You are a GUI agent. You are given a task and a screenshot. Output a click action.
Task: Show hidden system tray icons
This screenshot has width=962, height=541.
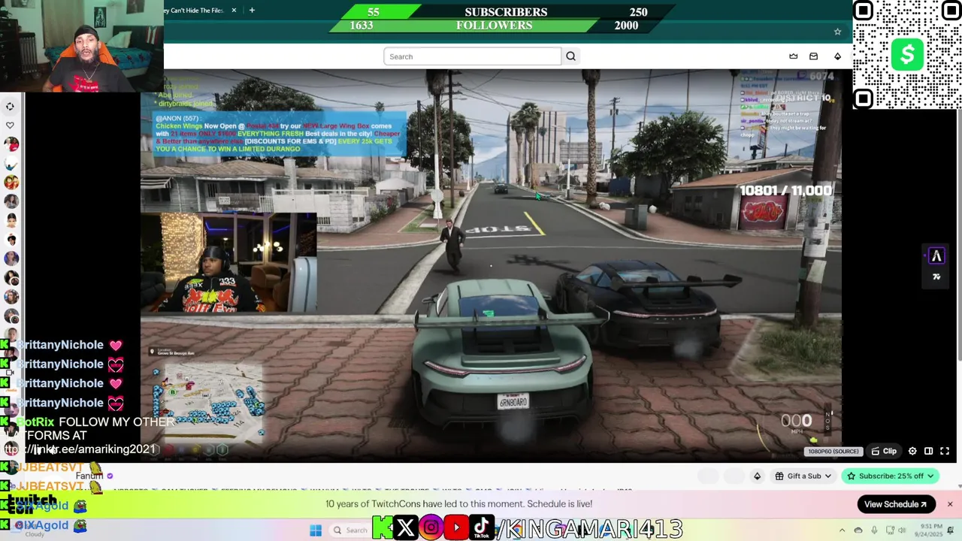[842, 530]
